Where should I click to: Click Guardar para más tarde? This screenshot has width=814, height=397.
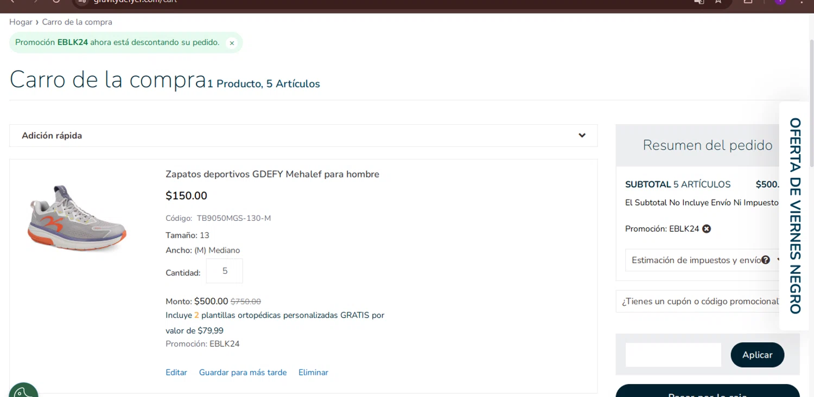click(x=243, y=373)
